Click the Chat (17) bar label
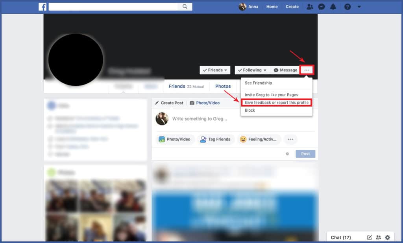The height and width of the screenshot is (243, 403). [340, 237]
